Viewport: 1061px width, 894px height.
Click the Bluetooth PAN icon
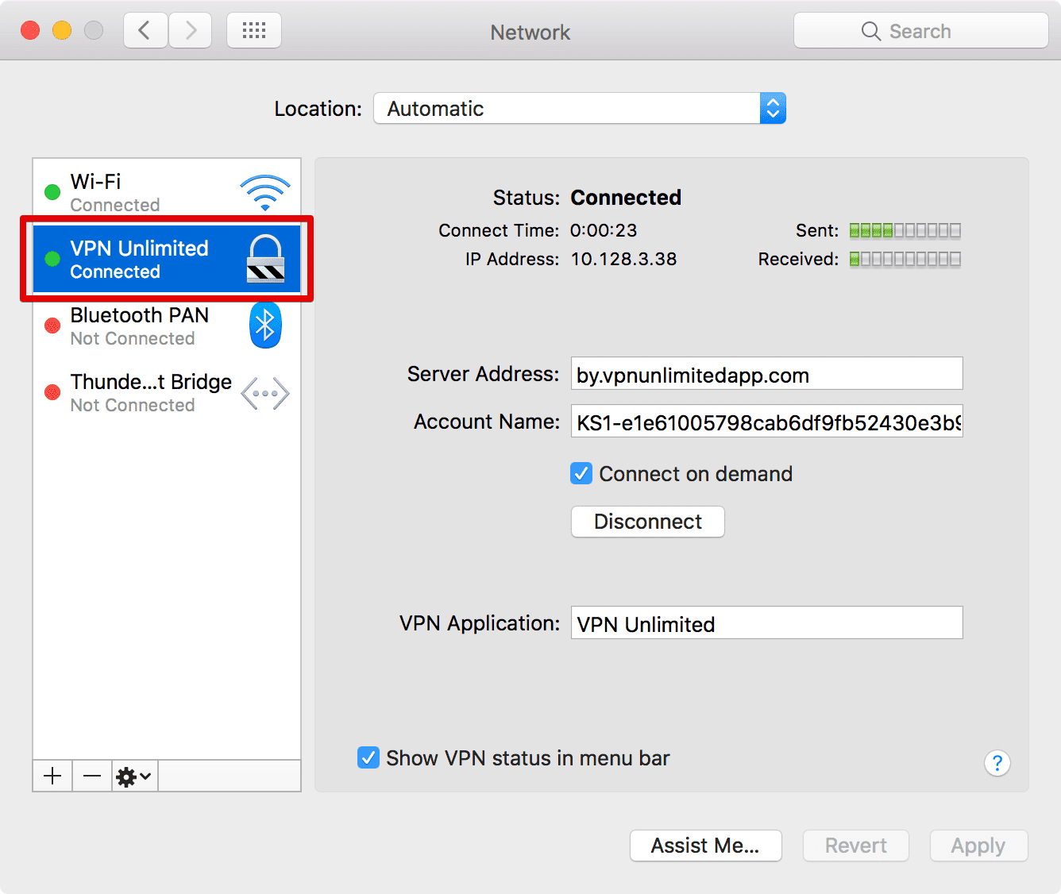pyautogui.click(x=265, y=325)
